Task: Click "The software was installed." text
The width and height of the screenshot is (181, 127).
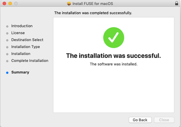Action: pos(114,64)
